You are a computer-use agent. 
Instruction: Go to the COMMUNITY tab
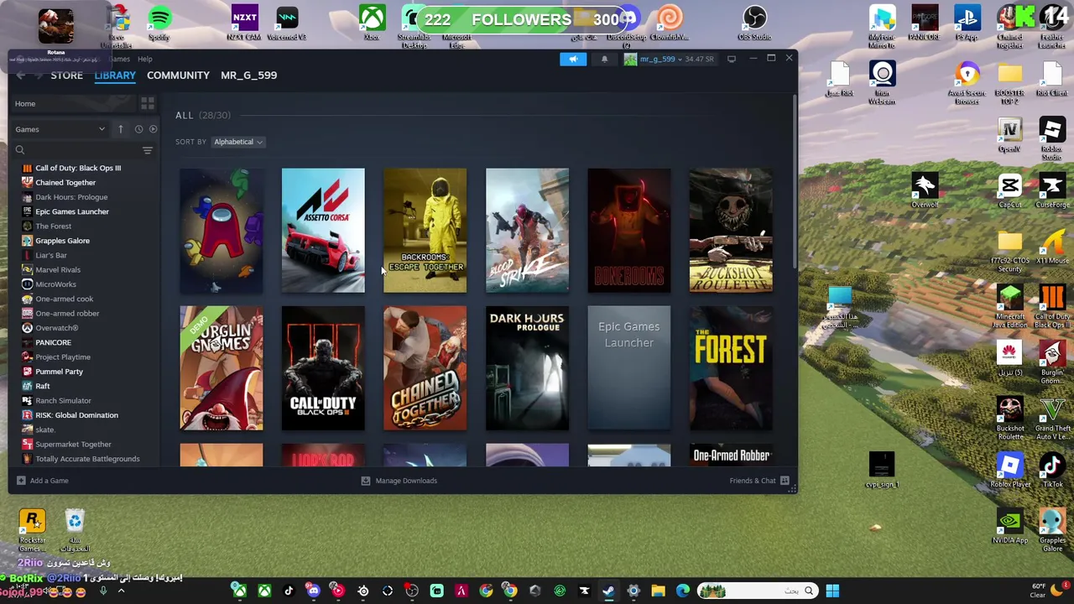pyautogui.click(x=178, y=75)
